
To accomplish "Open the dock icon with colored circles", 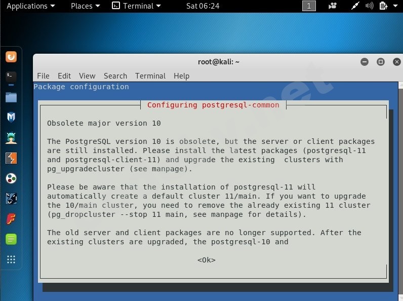I will 11,178.
